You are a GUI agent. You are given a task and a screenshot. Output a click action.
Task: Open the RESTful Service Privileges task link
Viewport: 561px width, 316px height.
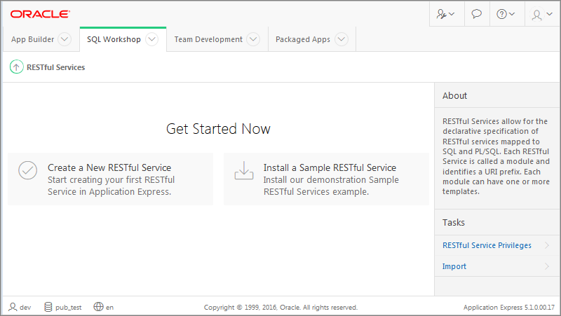[x=487, y=245]
